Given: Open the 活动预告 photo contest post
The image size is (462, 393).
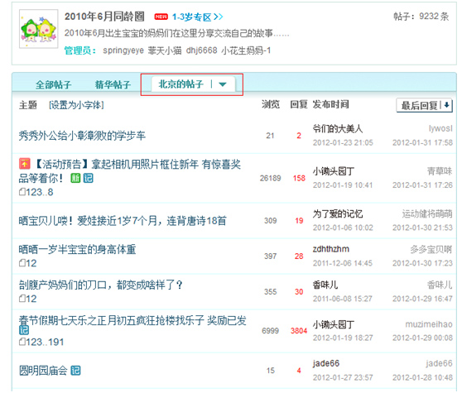Looking at the screenshot, I should coord(130,171).
